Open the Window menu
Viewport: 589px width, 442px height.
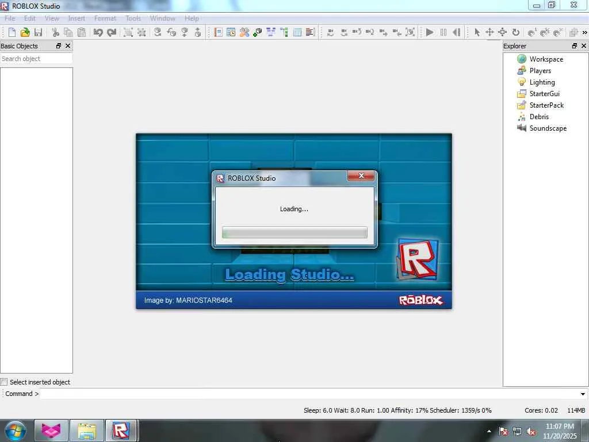click(x=163, y=18)
